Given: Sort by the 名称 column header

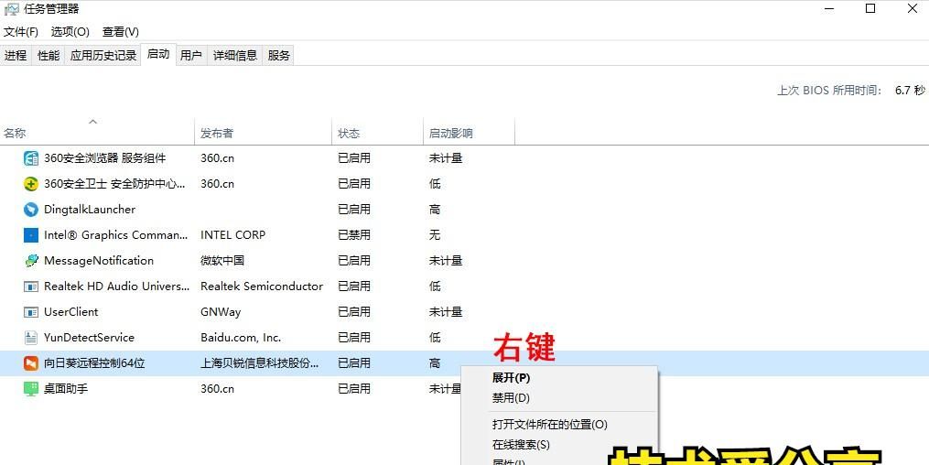Looking at the screenshot, I should 97,134.
